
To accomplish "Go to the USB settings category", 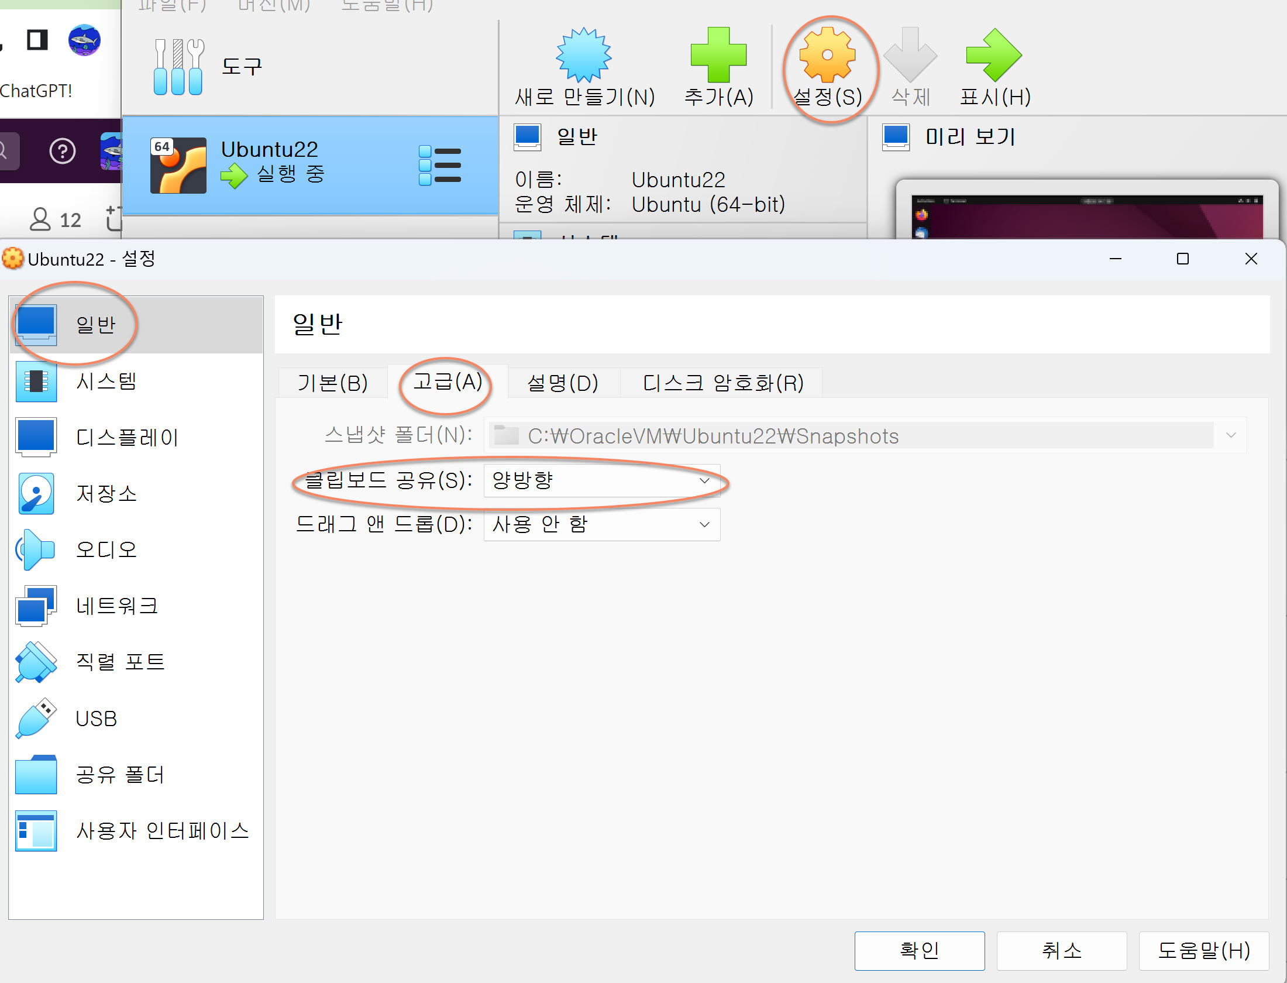I will tap(97, 719).
